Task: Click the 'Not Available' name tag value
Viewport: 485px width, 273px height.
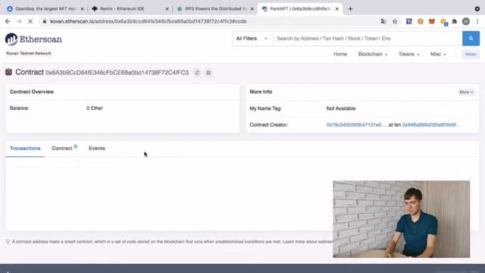Action: 341,108
